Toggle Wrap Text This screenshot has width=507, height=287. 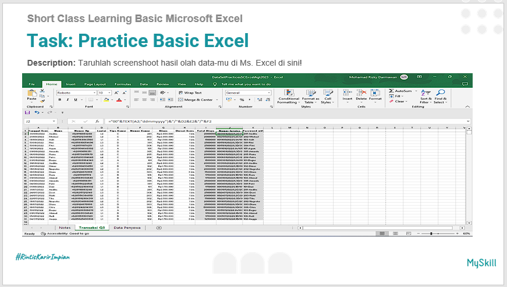190,92
